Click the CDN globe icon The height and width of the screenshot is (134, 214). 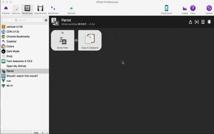point(3,31)
